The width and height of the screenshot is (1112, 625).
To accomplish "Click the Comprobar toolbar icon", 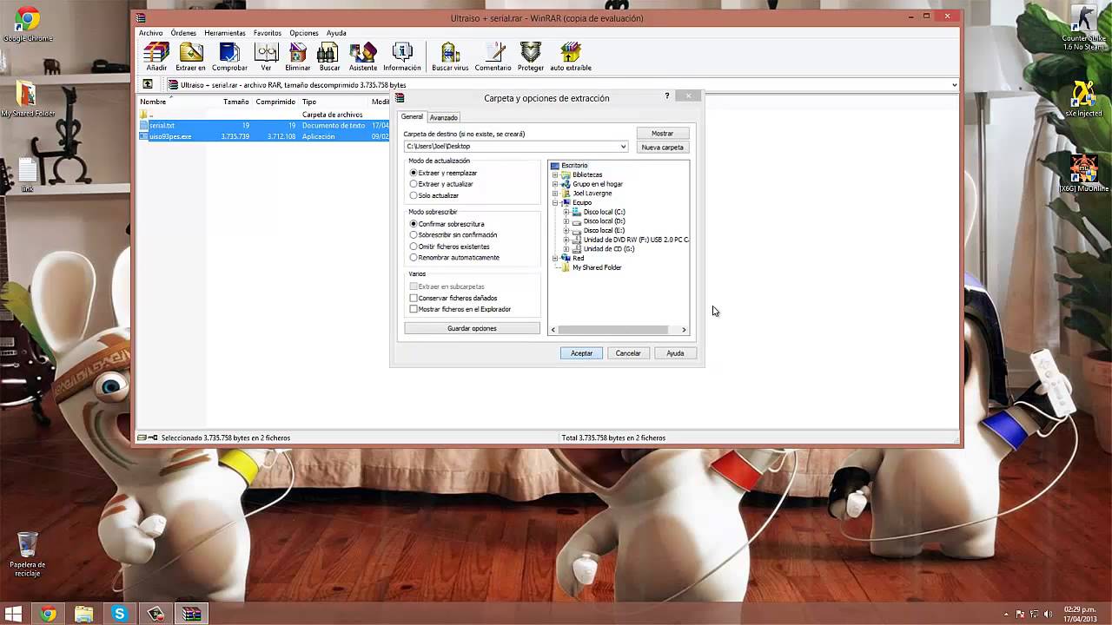I will coord(229,56).
